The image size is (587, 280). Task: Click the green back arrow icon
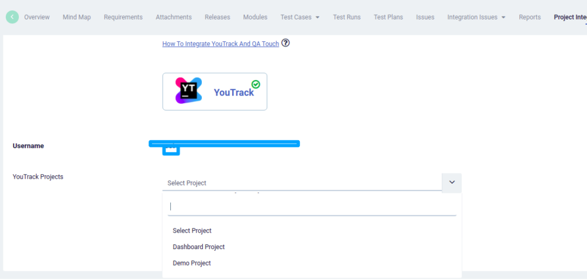(x=12, y=17)
